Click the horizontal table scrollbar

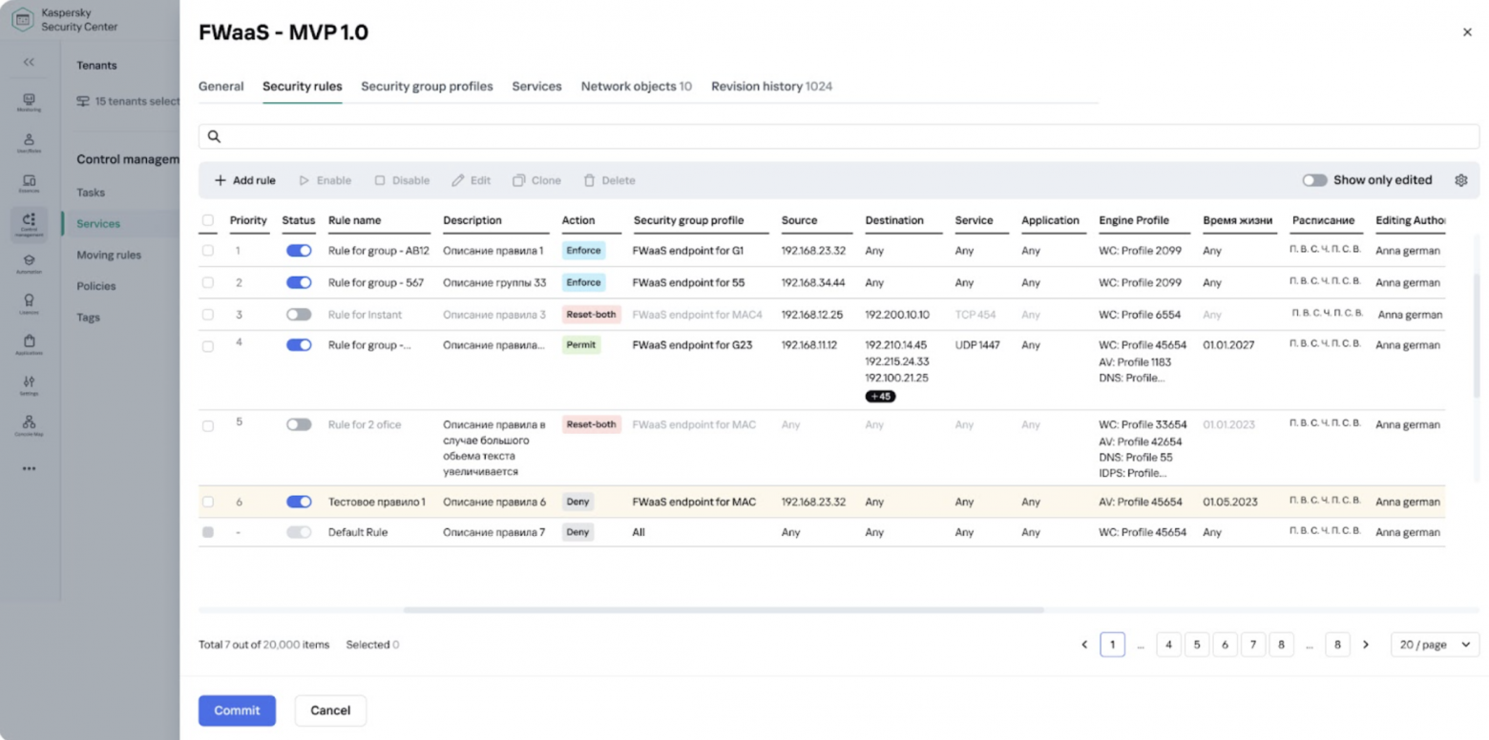[x=723, y=609]
